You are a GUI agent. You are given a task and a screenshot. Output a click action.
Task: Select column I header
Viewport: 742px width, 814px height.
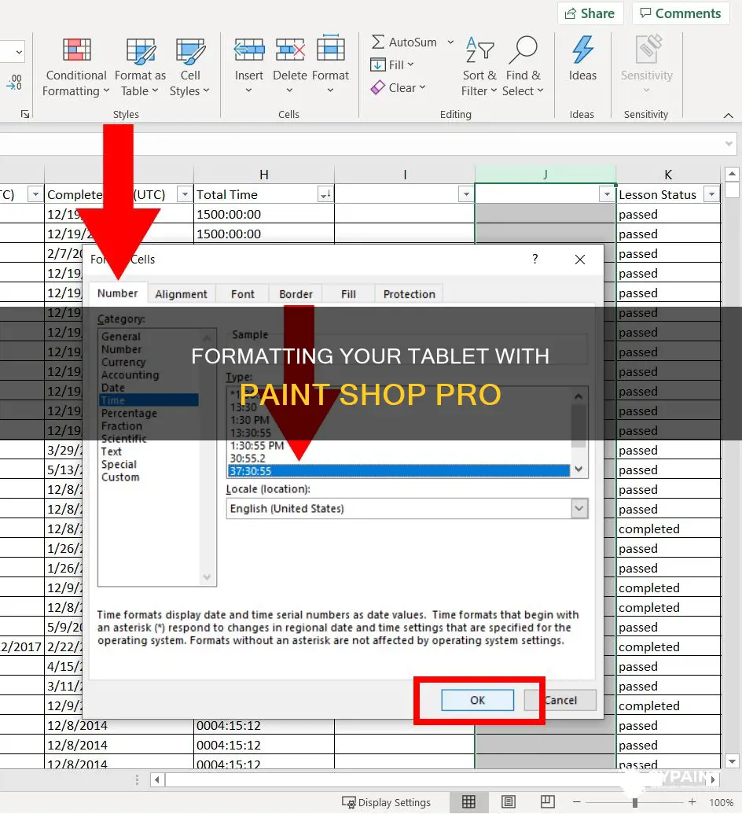[405, 175]
